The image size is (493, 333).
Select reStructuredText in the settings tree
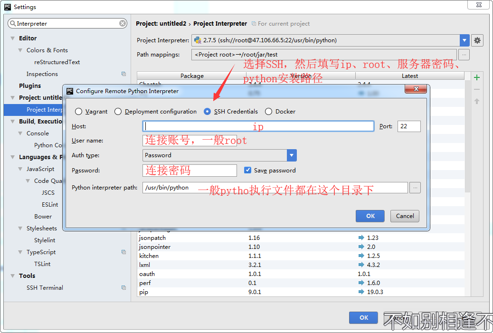(57, 62)
